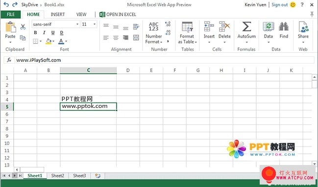Screen dimensions: 318x187
Task: Apply the yellow fill color bucket
Action: point(49,41)
